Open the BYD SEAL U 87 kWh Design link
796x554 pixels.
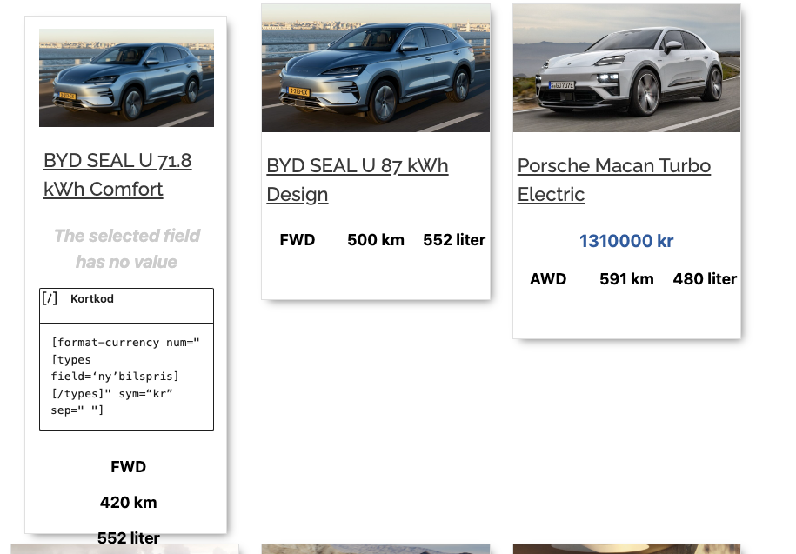(x=358, y=180)
